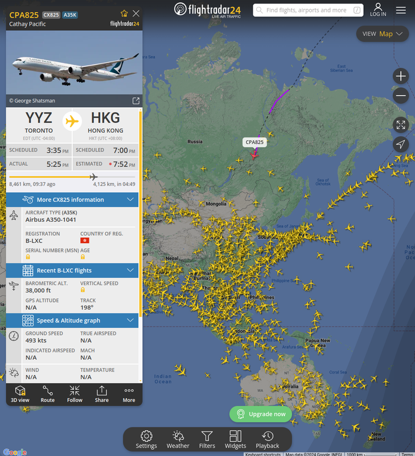415x456 pixels.
Task: Start flight Playback
Action: (x=267, y=439)
